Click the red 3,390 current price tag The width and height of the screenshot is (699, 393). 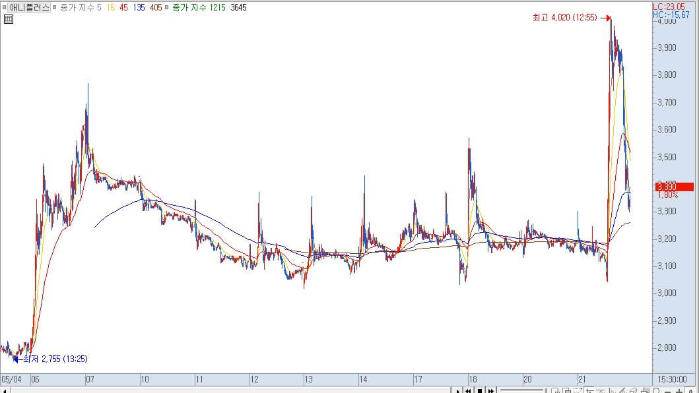674,187
